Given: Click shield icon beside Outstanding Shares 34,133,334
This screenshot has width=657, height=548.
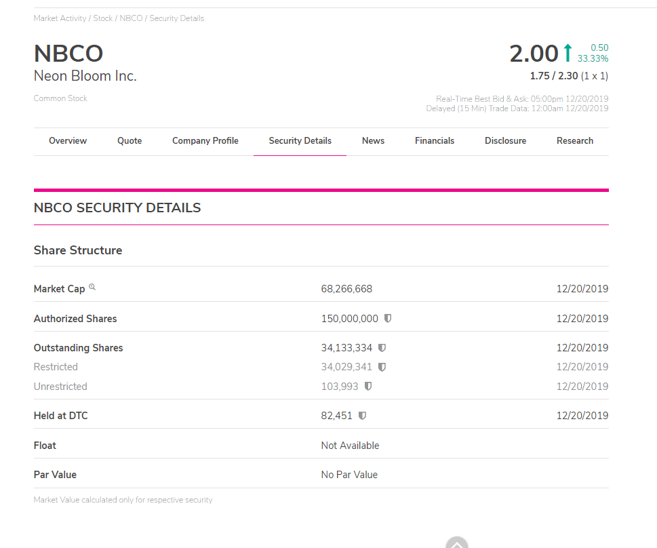Looking at the screenshot, I should pyautogui.click(x=382, y=348).
